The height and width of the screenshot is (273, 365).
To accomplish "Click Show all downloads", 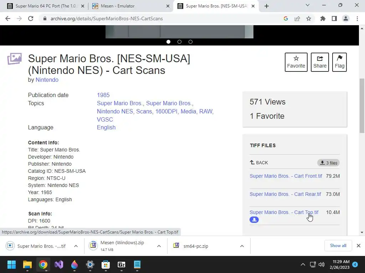I will tap(338, 246).
